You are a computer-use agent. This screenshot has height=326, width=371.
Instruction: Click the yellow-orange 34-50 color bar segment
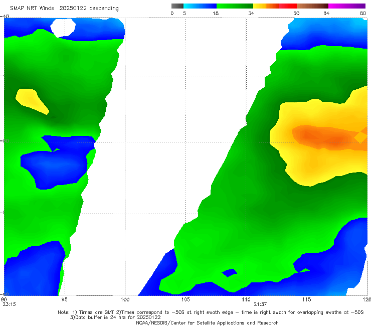(275, 6)
